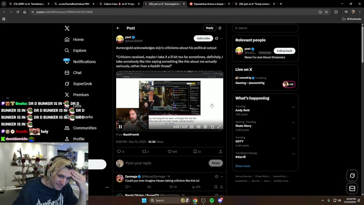The height and width of the screenshot is (205, 364).
Task: Share the main post via share icon
Action: point(220,151)
